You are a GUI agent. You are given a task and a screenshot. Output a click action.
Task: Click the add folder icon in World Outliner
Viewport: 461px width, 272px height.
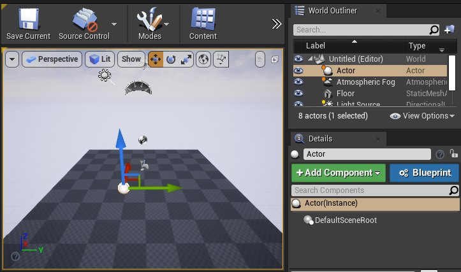[451, 29]
